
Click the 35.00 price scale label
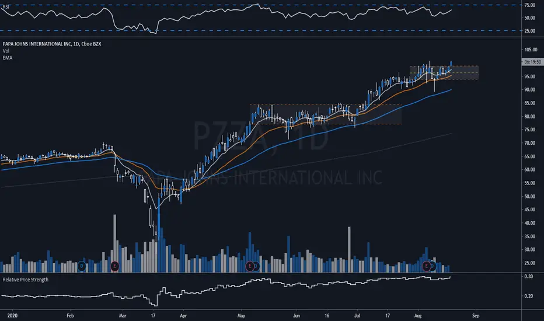529,236
